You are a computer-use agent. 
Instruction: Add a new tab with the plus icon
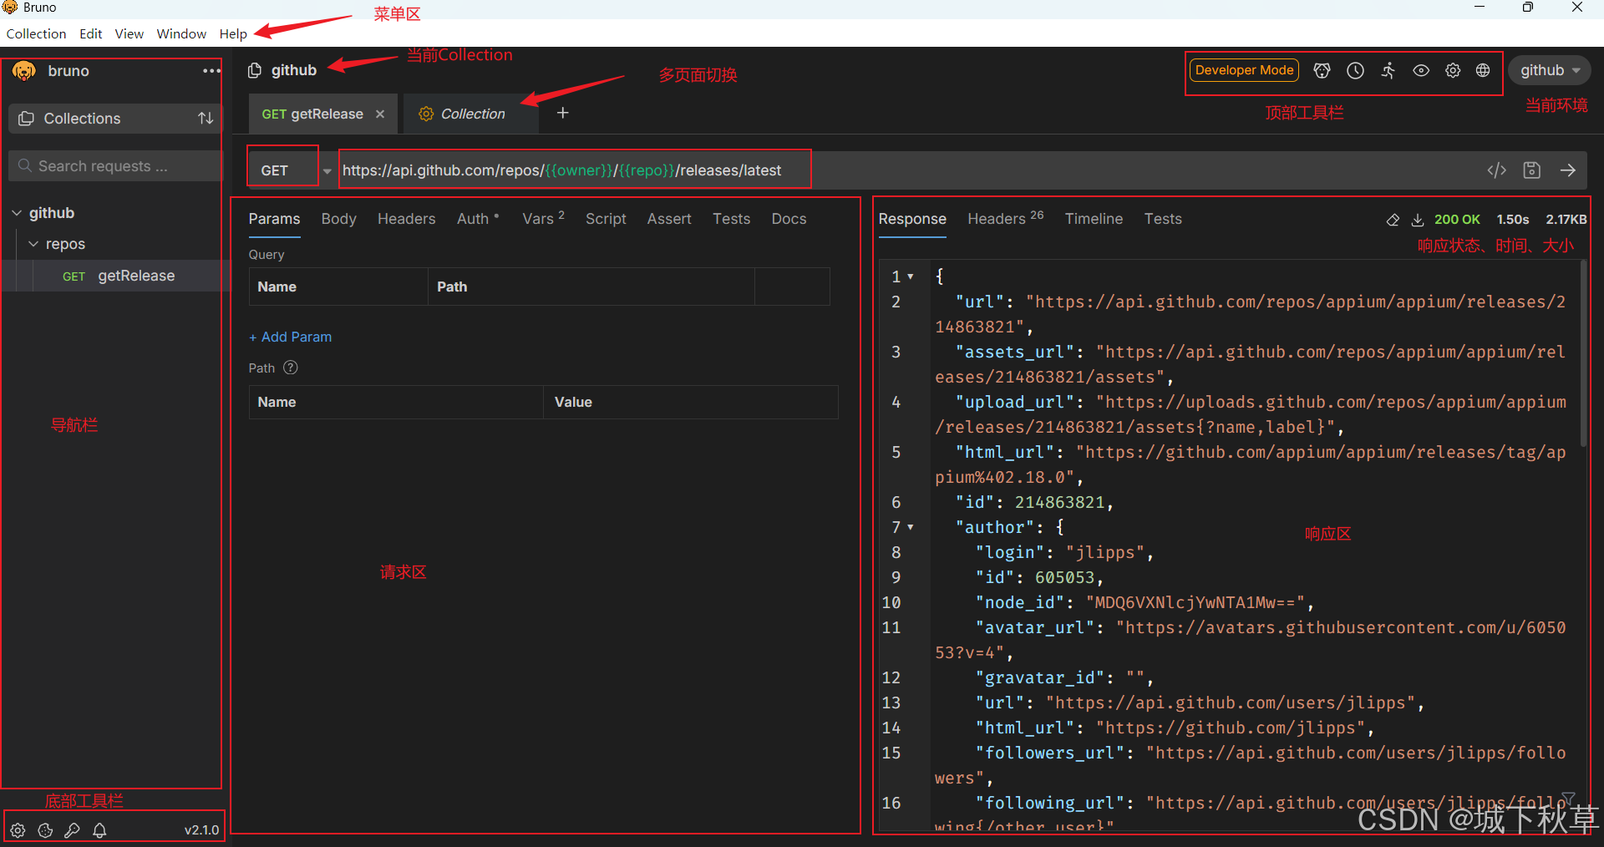(563, 113)
